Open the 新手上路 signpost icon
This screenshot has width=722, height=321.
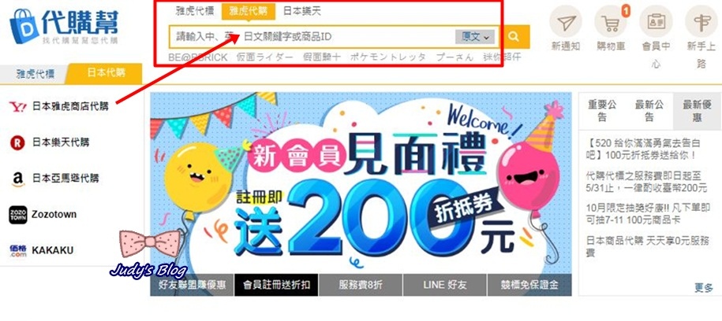coord(701,22)
